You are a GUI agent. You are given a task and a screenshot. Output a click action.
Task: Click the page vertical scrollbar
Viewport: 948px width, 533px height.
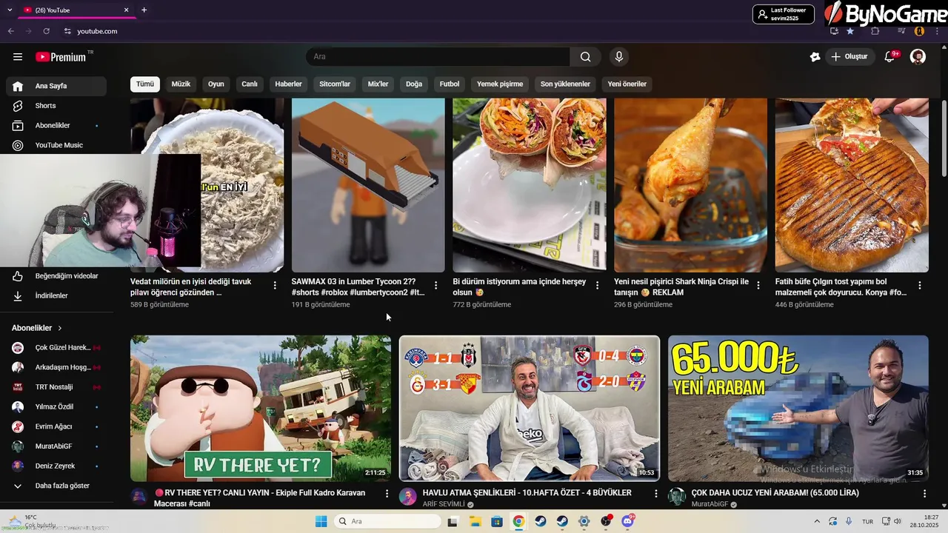point(944,139)
